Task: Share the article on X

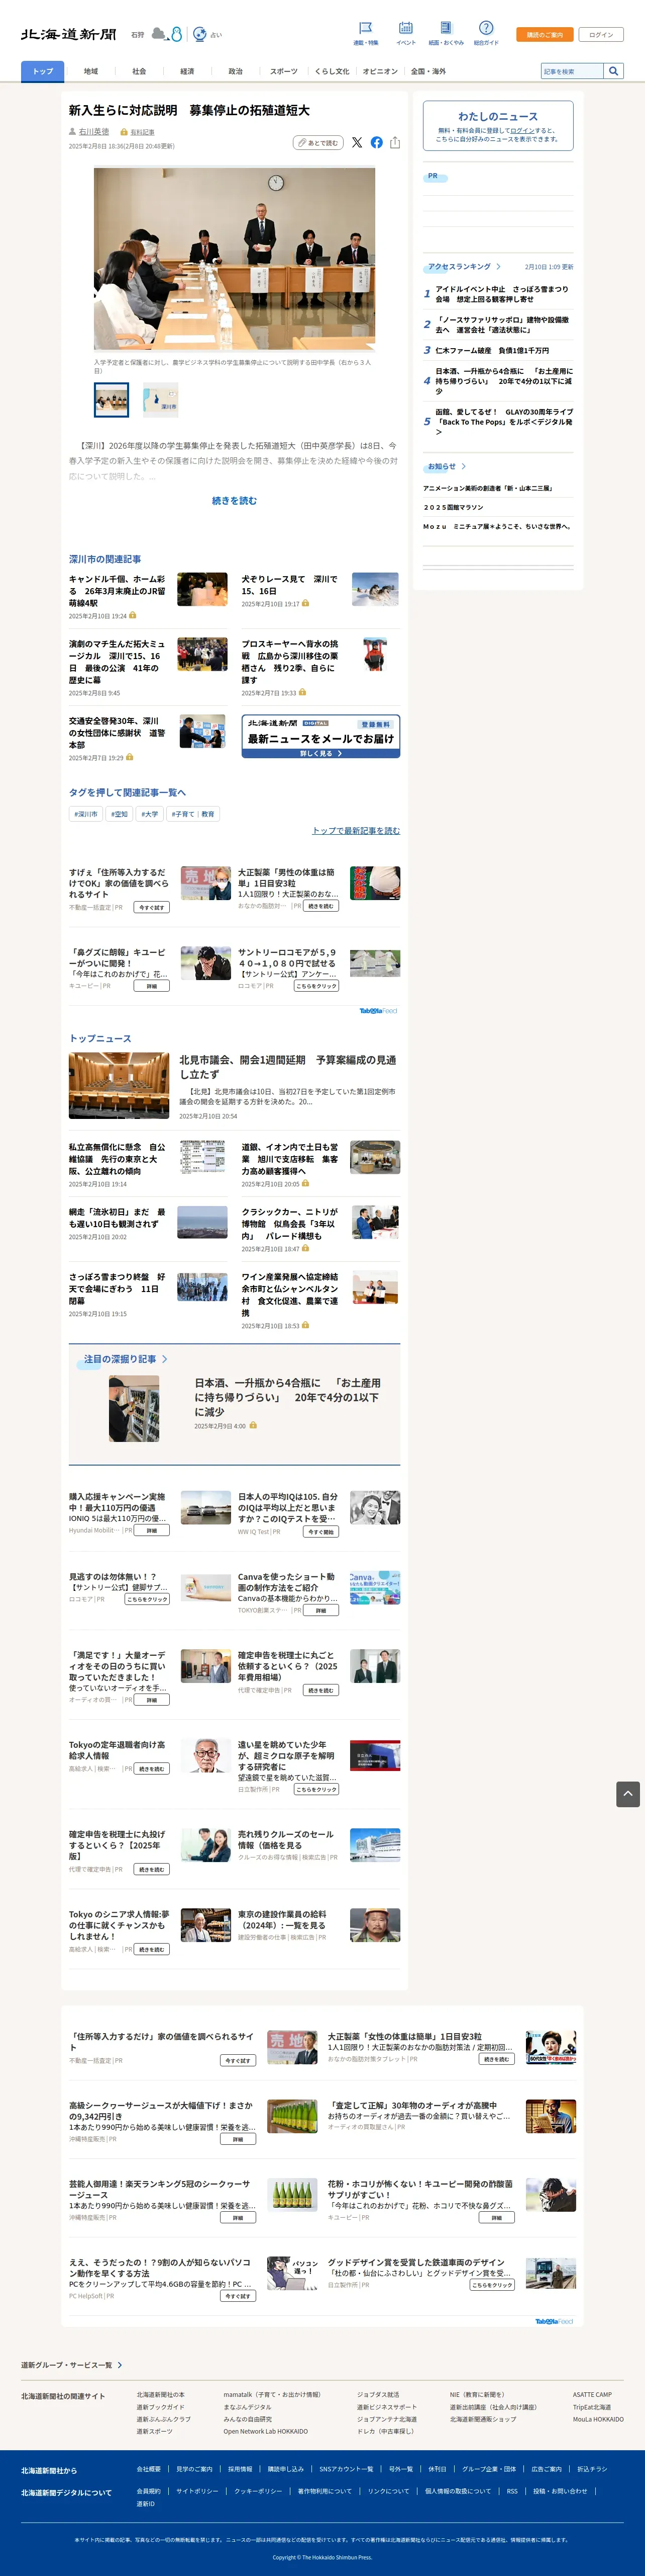Action: coord(357,142)
